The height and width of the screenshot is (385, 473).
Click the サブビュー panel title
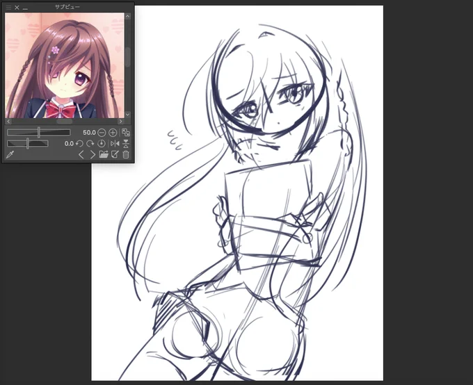67,7
